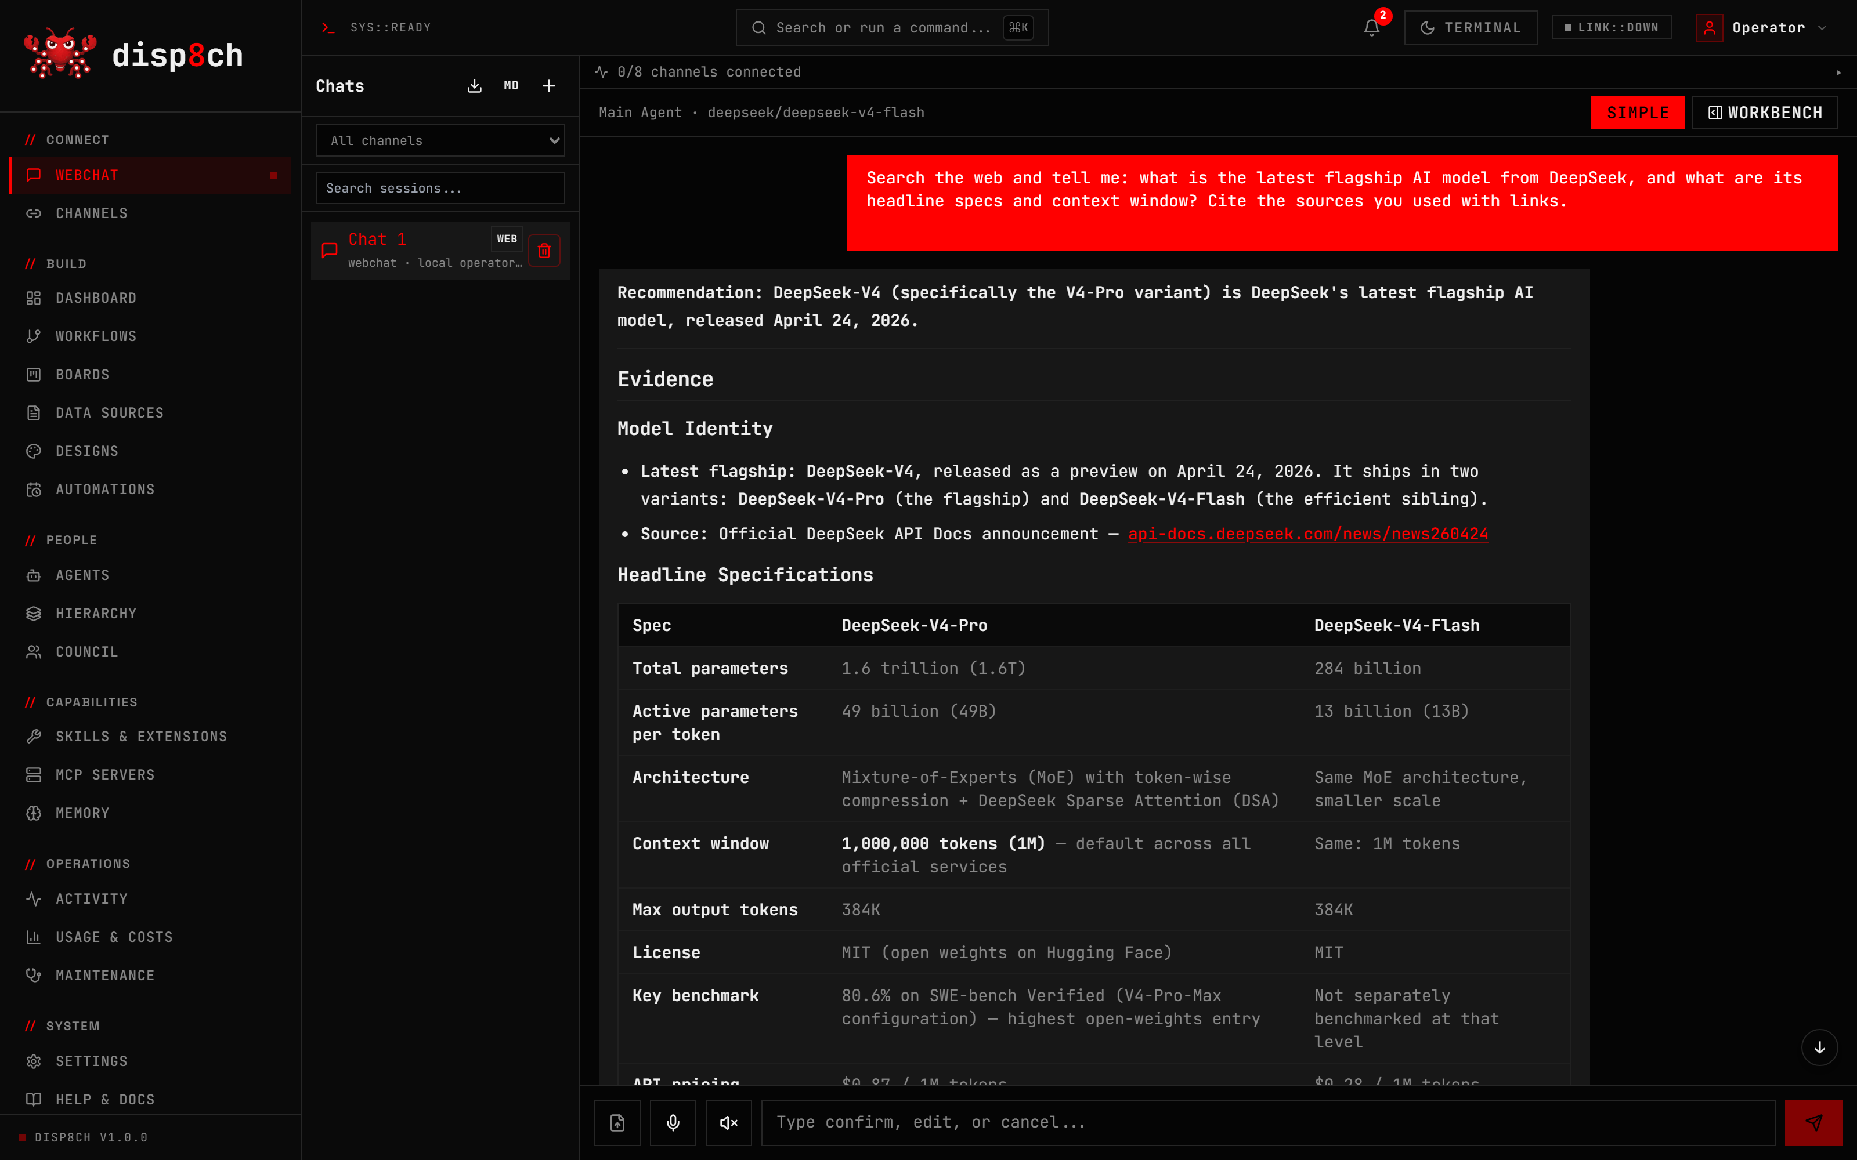Click the MCP SERVERS server icon
This screenshot has width=1857, height=1160.
coord(34,775)
